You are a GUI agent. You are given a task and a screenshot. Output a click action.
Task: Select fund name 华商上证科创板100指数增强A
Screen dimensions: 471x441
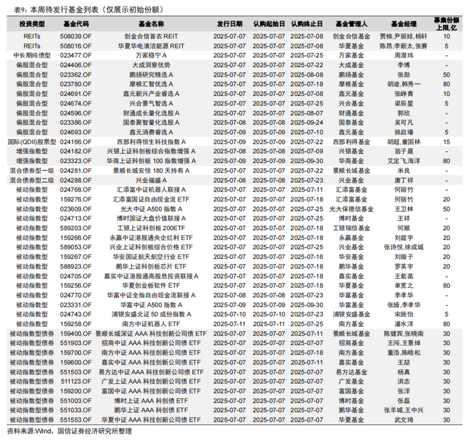click(x=151, y=161)
